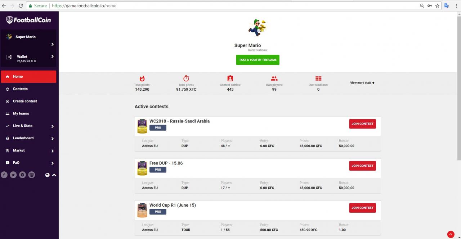
Task: Open the Facebook social icon
Action: click(x=4, y=175)
